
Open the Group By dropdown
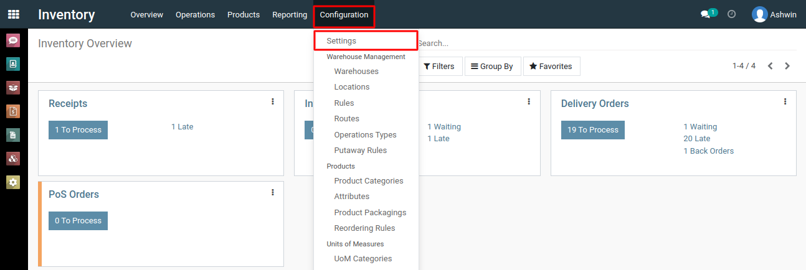(x=492, y=66)
